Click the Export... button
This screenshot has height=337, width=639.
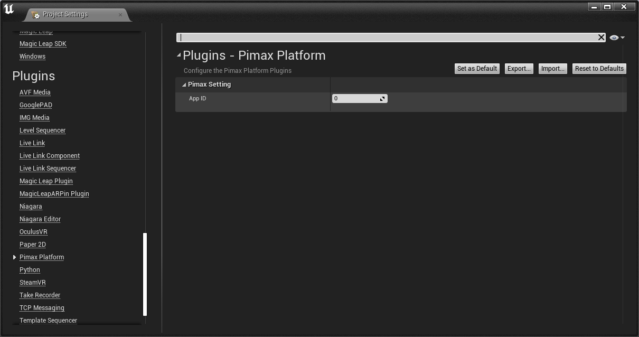click(519, 69)
